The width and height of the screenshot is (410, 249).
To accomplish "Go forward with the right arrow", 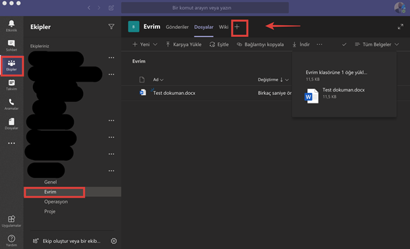I will click(x=99, y=8).
